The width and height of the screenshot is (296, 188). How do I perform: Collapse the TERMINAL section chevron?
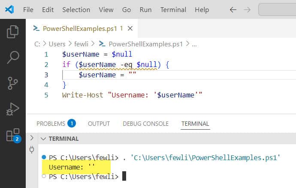tap(43, 139)
